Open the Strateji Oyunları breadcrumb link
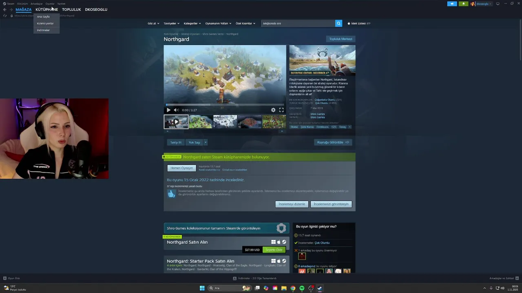This screenshot has width=522, height=293. [190, 34]
